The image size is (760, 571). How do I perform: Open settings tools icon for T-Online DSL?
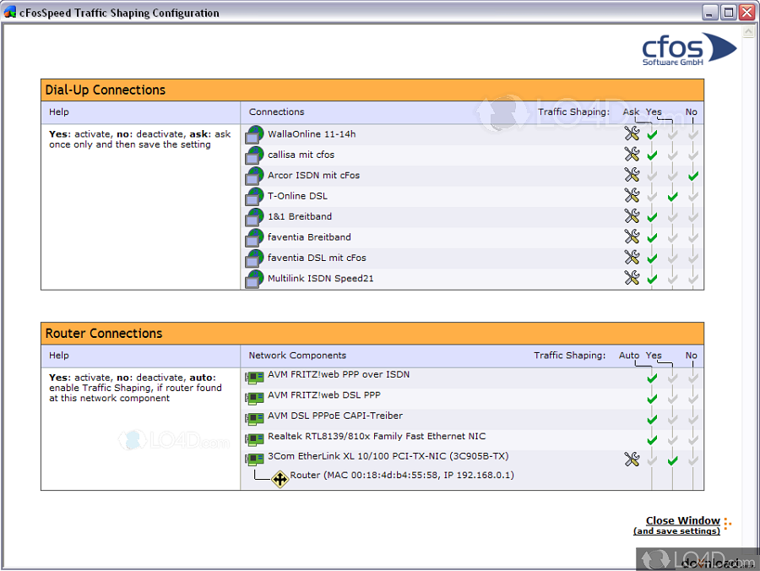click(632, 195)
